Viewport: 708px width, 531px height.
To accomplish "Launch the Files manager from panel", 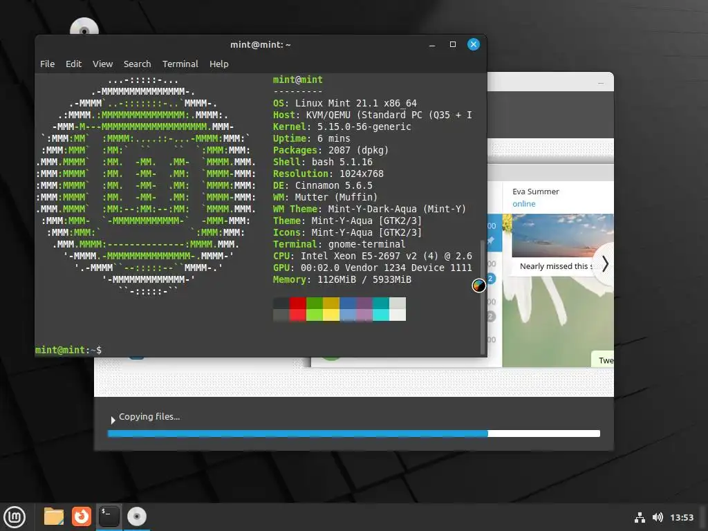I will click(x=54, y=516).
